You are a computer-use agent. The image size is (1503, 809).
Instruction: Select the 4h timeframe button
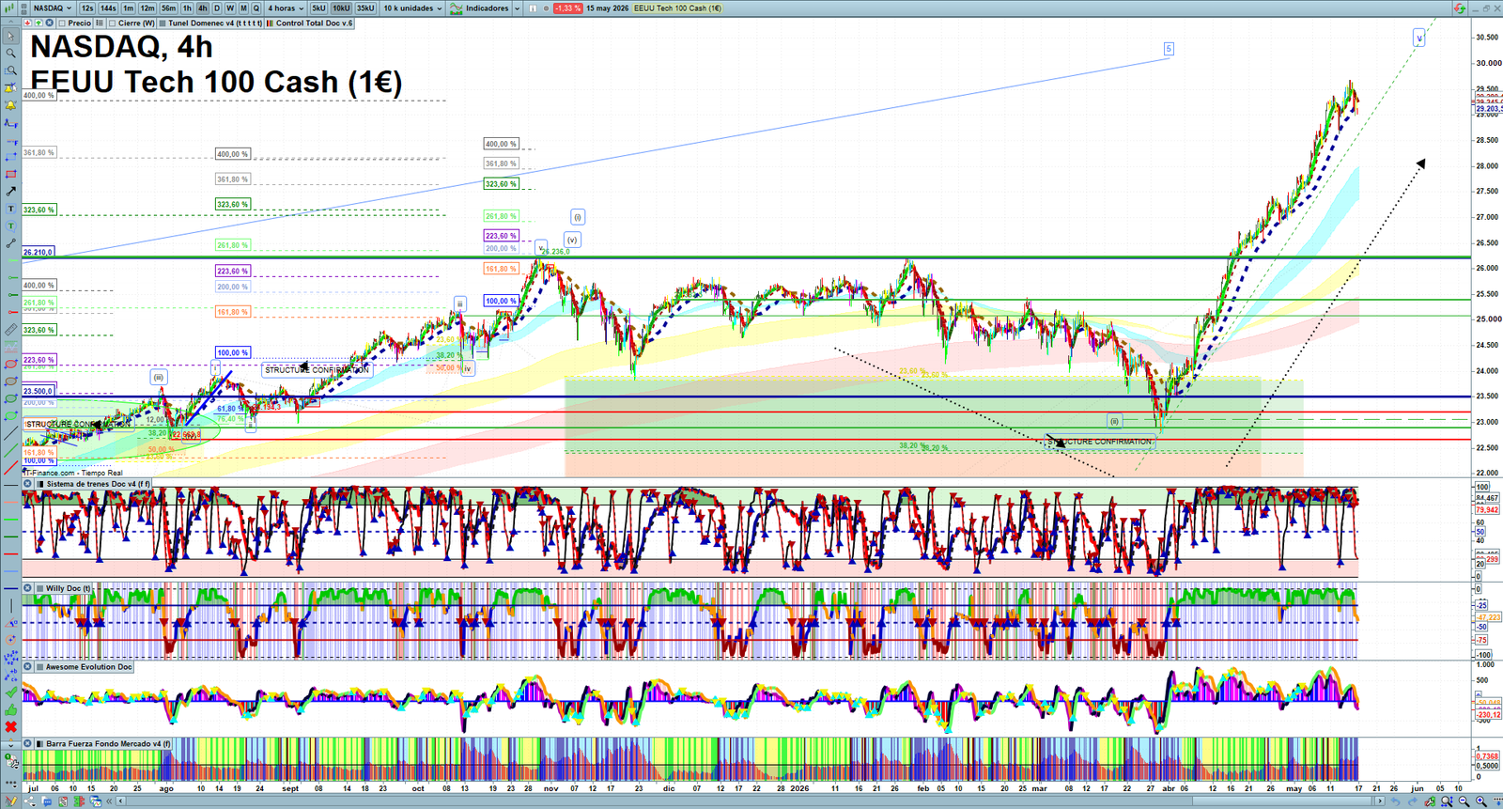tap(202, 8)
